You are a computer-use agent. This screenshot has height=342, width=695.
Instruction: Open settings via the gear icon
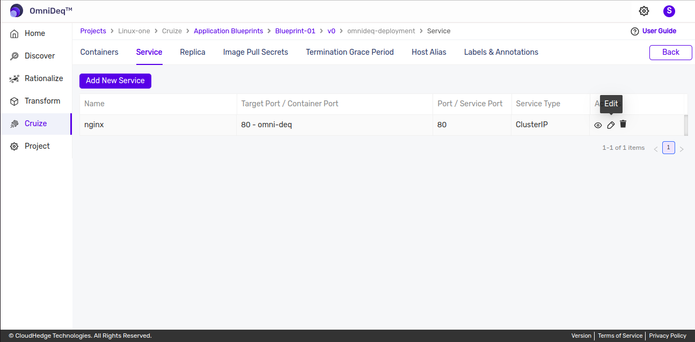click(x=644, y=11)
